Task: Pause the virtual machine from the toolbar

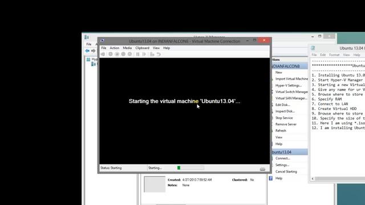Action: [x=138, y=54]
